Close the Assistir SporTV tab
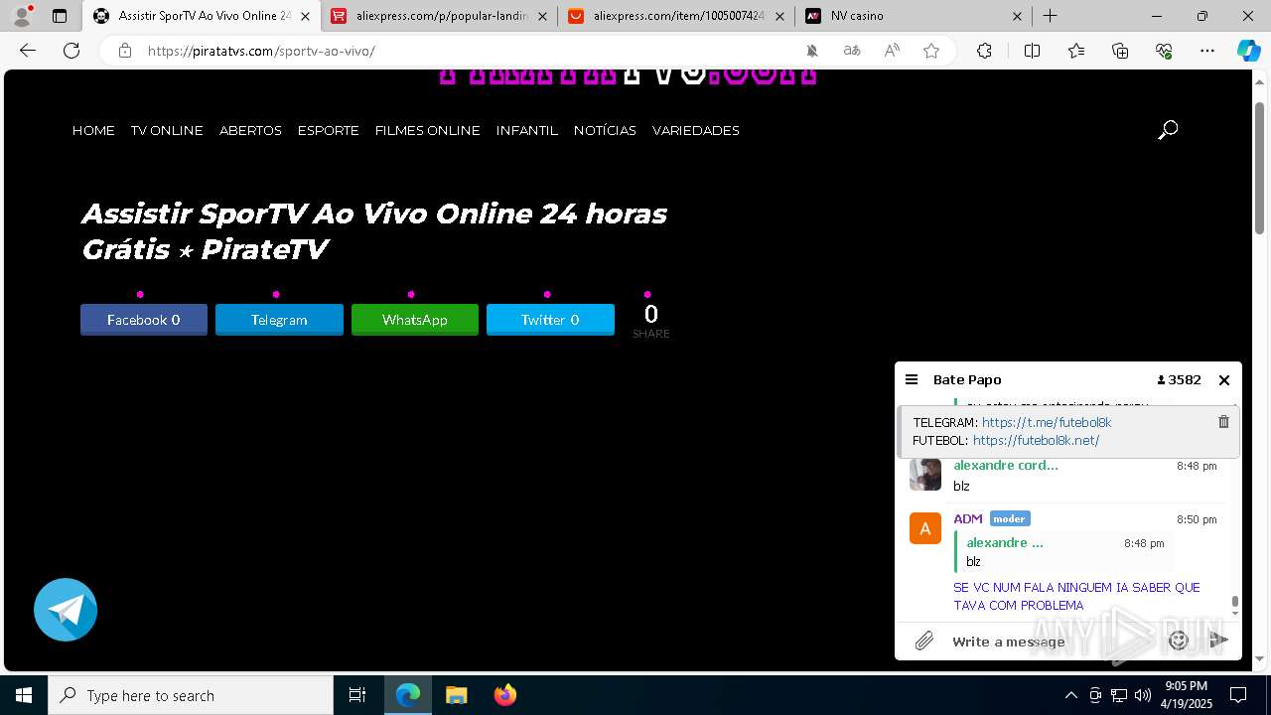 pyautogui.click(x=305, y=16)
